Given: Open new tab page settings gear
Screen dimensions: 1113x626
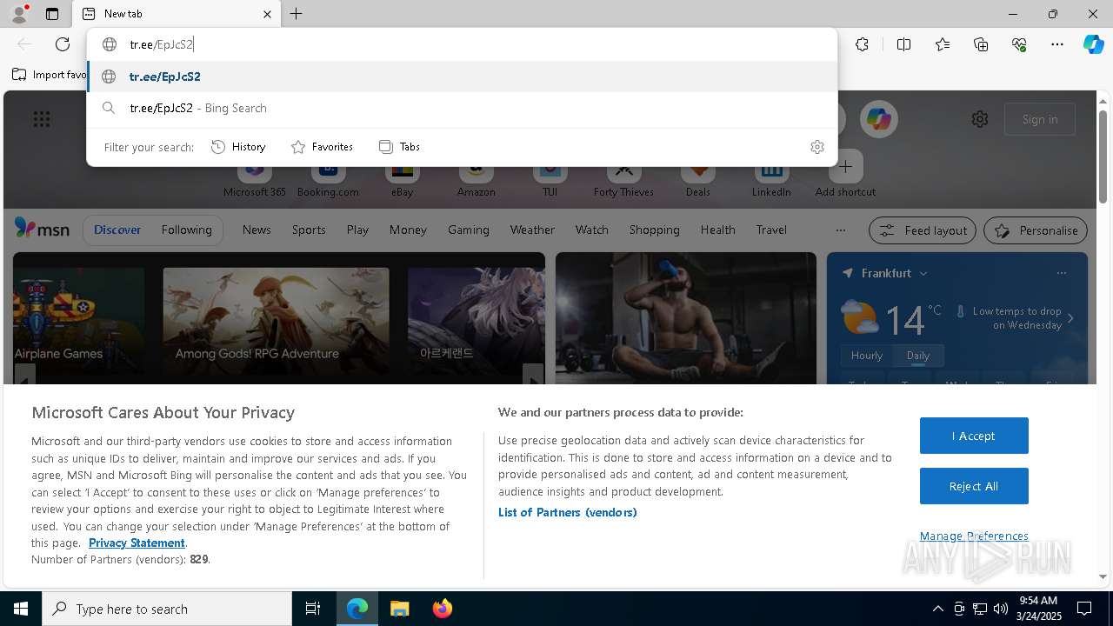Looking at the screenshot, I should tap(980, 119).
